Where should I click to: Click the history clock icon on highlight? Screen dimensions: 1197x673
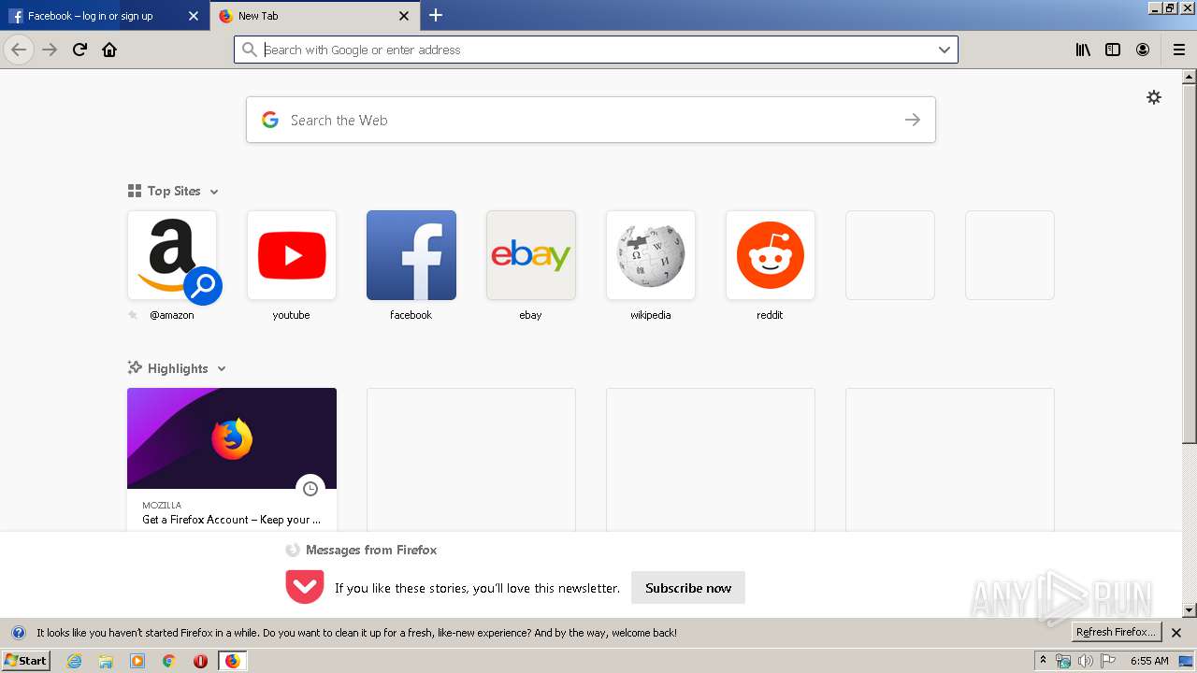pyautogui.click(x=310, y=489)
